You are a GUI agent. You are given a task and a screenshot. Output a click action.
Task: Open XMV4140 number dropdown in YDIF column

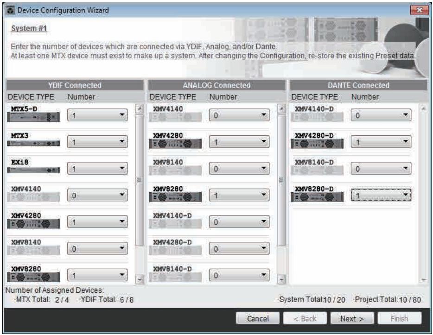(97, 196)
